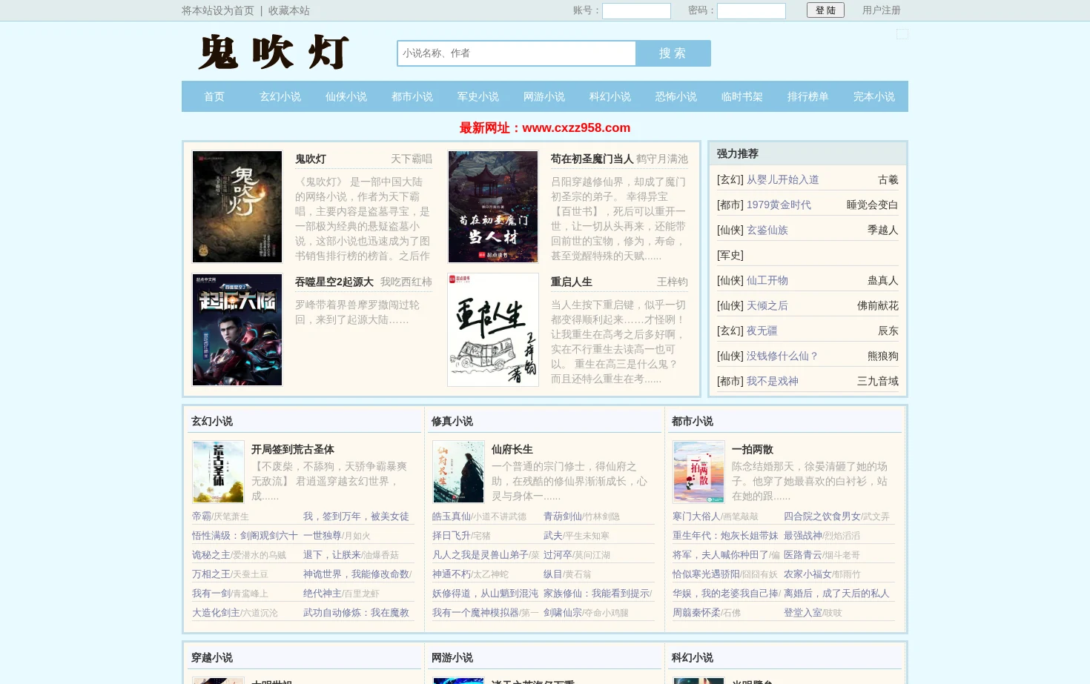1090x684 pixels.
Task: Open recommended novel 从婴儿开始入道
Action: [x=782, y=179]
